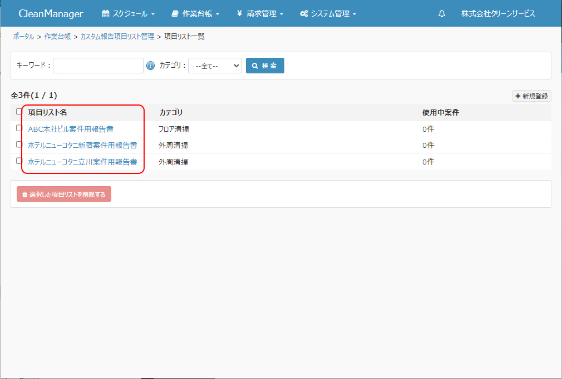Navigate to カスタム報告項目リスト管理 breadcrumb
This screenshot has height=379, width=562.
click(117, 37)
